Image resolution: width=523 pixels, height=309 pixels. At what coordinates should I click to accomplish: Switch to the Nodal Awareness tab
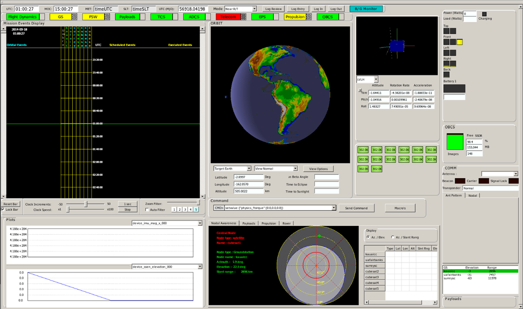[x=223, y=223]
